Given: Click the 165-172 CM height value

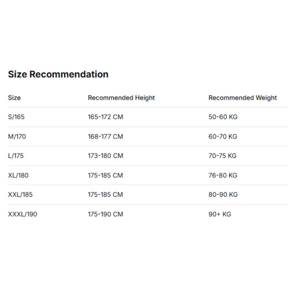Looking at the screenshot, I should (105, 117).
